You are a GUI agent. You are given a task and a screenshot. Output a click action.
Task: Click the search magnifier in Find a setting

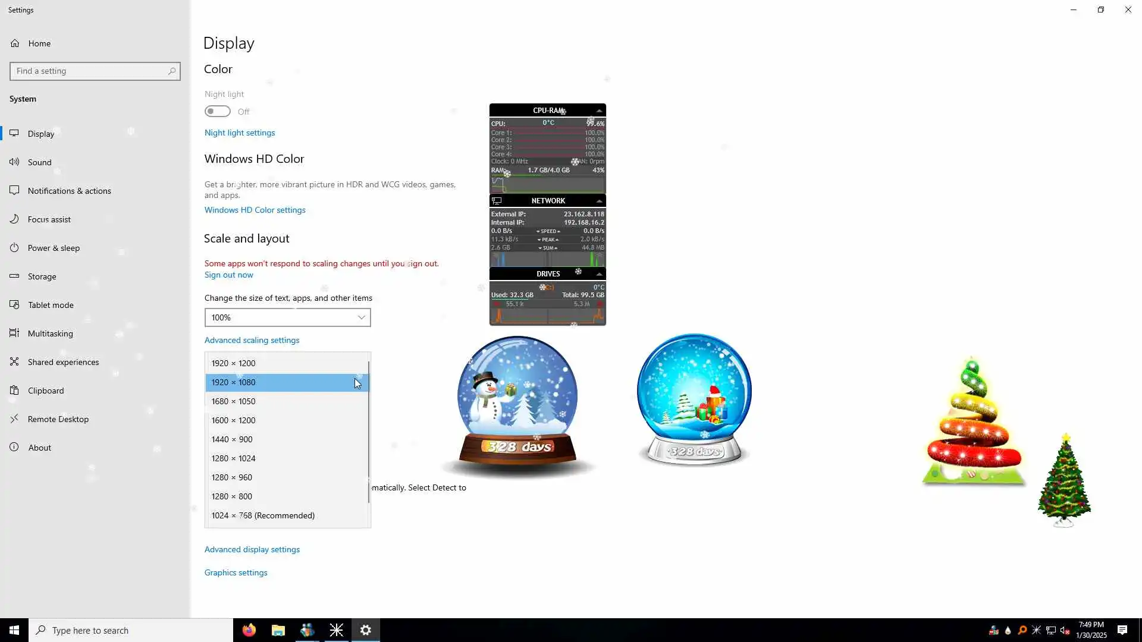click(x=172, y=71)
